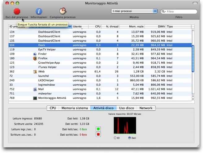This screenshot has height=153, width=203.
Task: Open the Uso disco tab
Action: (x=127, y=108)
